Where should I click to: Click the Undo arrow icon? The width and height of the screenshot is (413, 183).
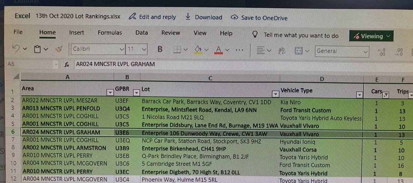16,49
